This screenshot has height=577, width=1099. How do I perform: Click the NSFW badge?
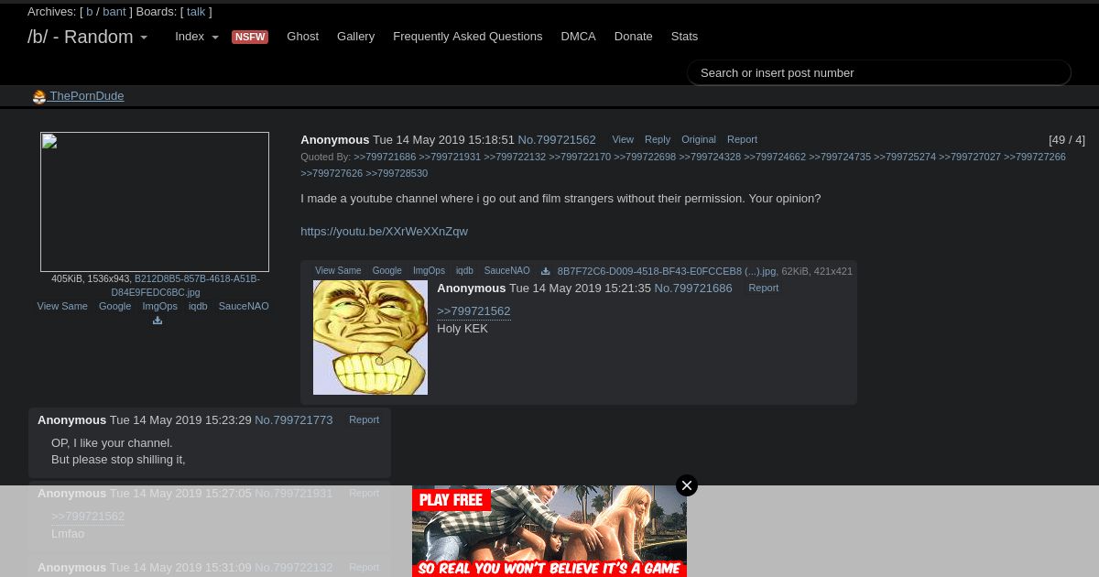(250, 37)
